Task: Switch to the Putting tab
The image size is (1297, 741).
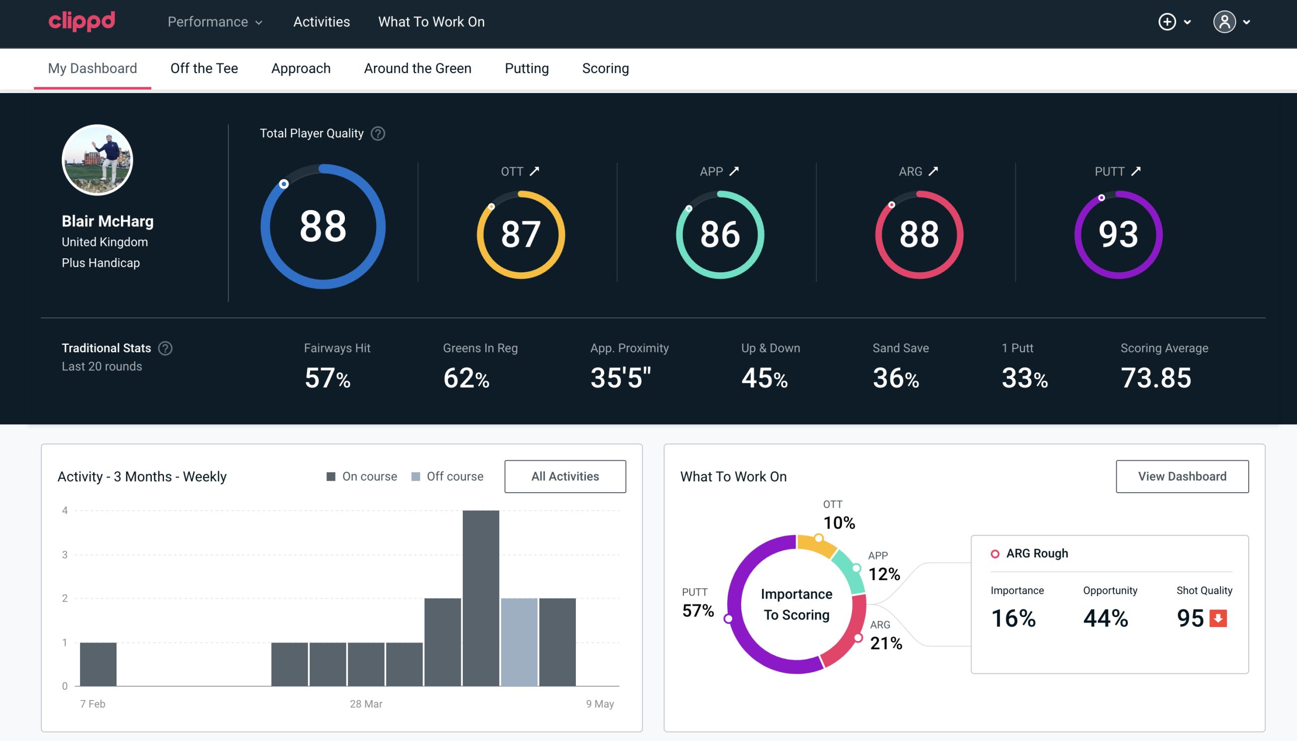Action: tap(526, 67)
